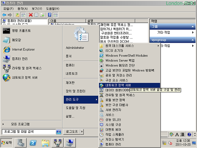Screen dimensions: 197x148
Task: Open 라우팅 및 원격 액세스 in 관리 도구
Action: [129, 95]
